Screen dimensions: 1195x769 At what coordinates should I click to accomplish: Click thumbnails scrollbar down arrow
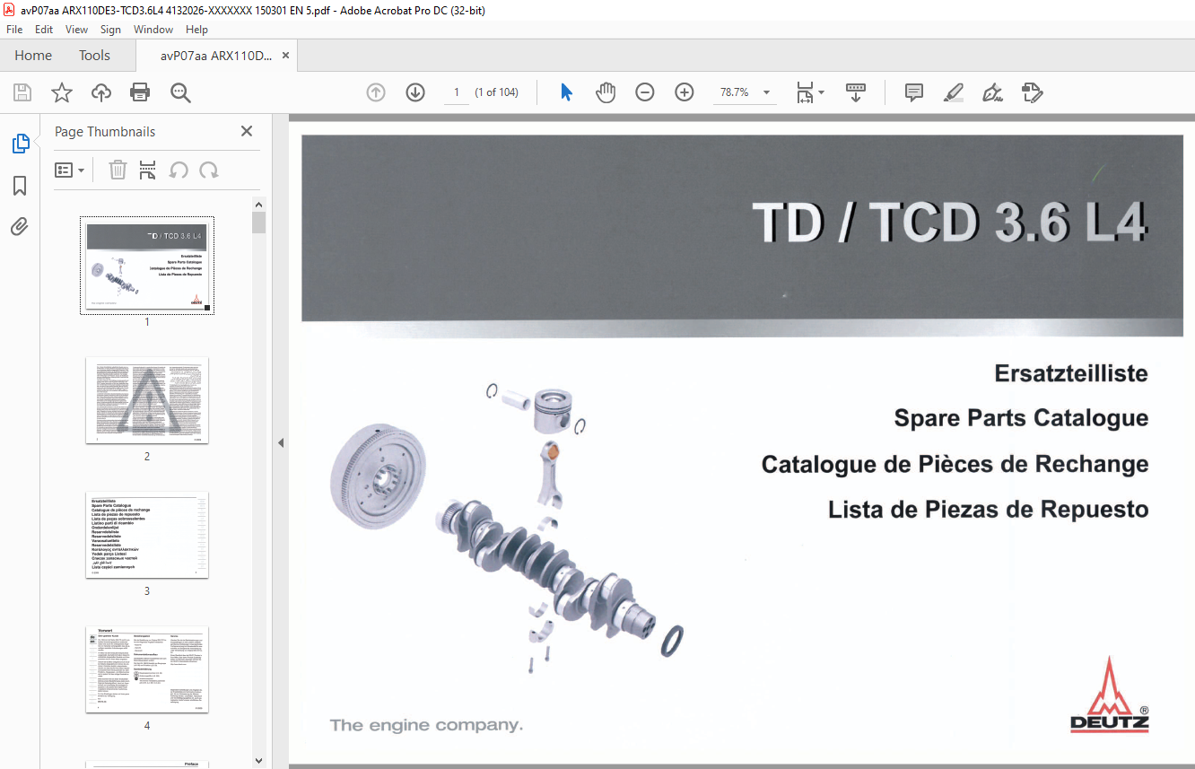[x=259, y=761]
